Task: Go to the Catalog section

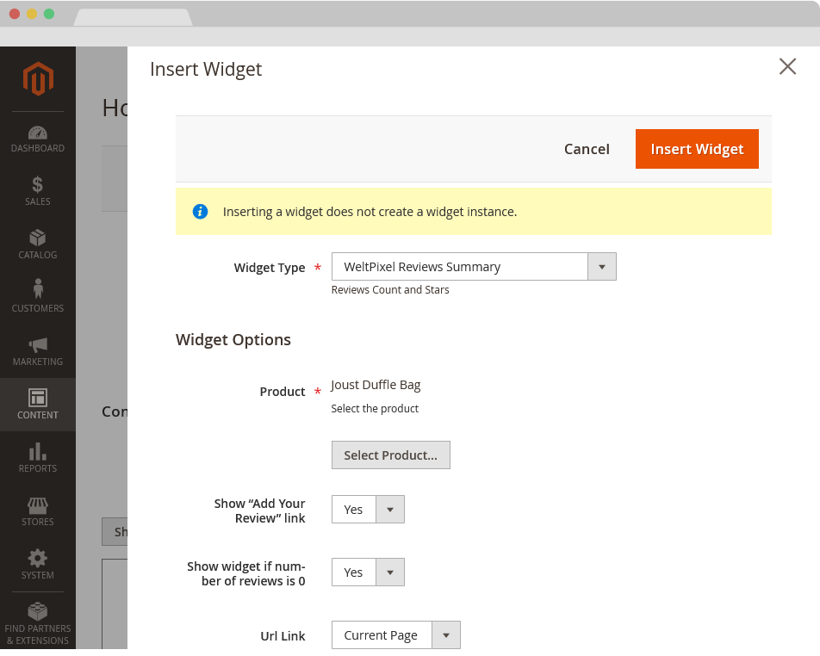Action: tap(38, 244)
